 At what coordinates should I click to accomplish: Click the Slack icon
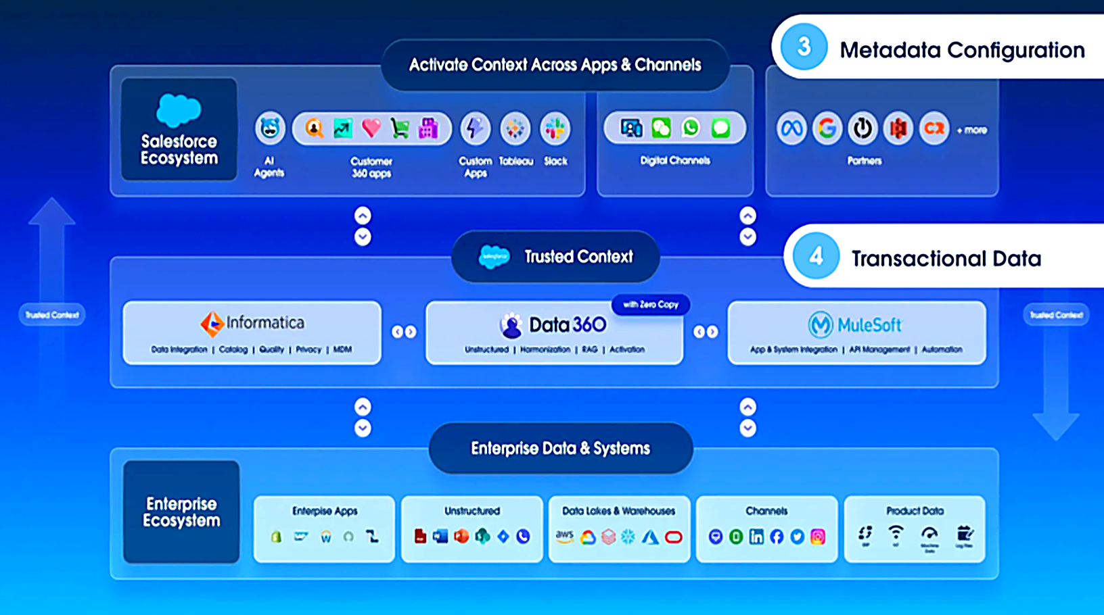[555, 128]
